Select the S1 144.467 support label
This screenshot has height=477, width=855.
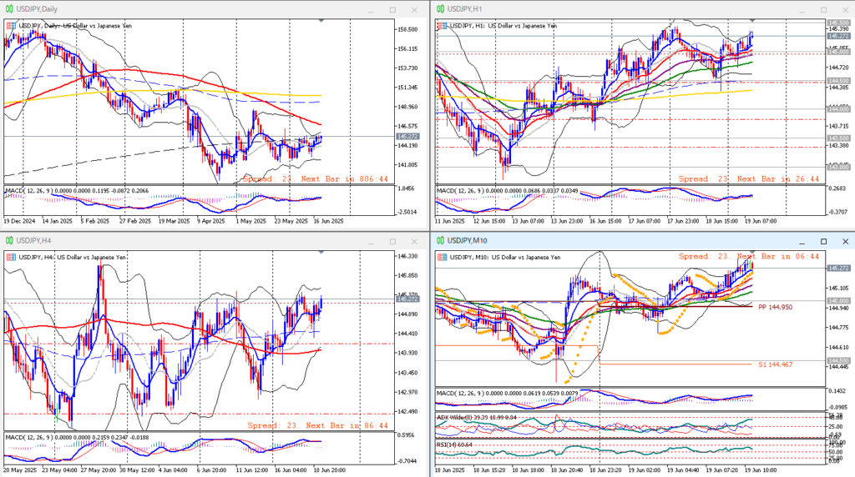click(x=776, y=364)
